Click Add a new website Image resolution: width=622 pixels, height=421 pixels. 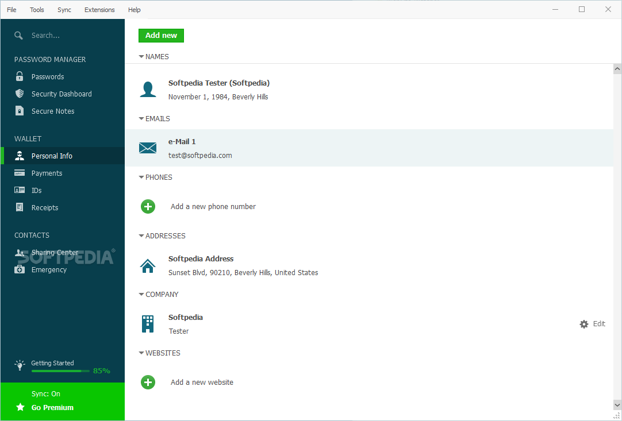[x=202, y=382]
